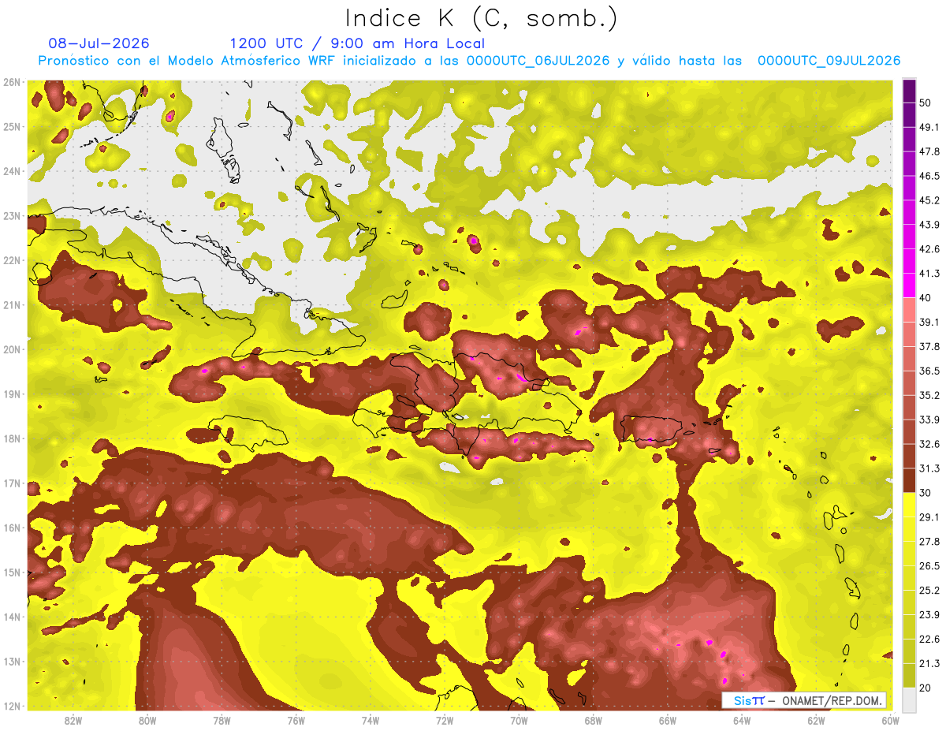Screen dimensions: 946x731
Task: Click the 14N latitude label
Action: 12,617
